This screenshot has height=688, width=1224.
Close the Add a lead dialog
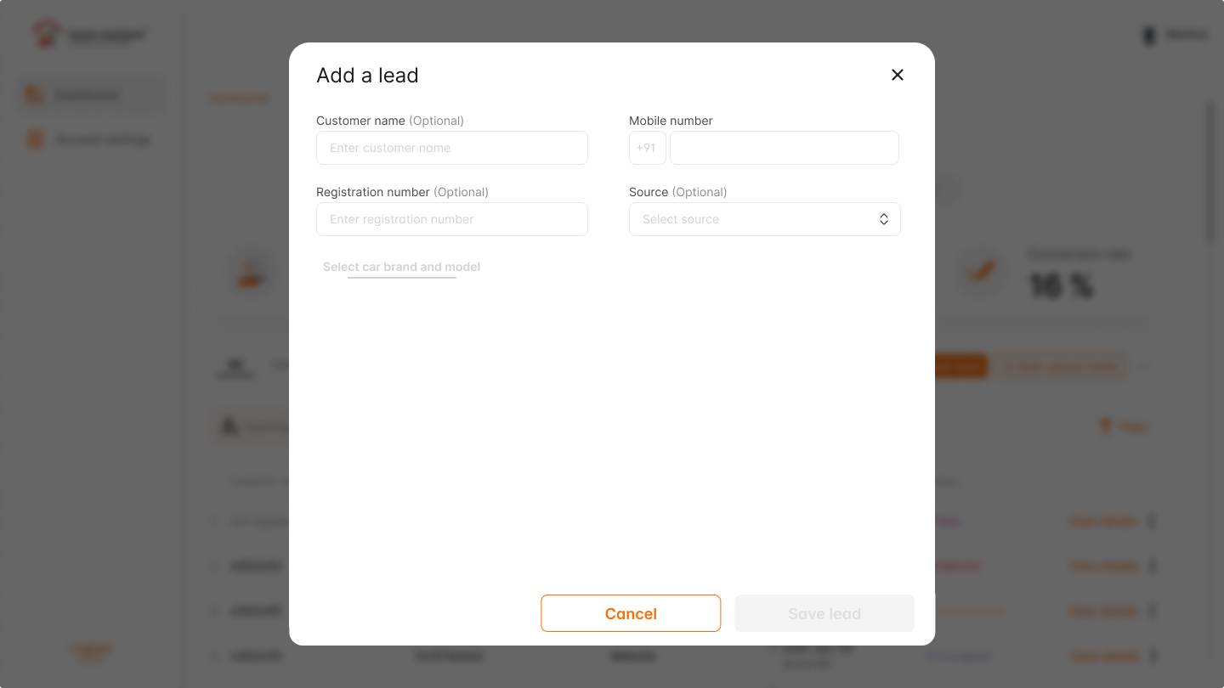897,75
